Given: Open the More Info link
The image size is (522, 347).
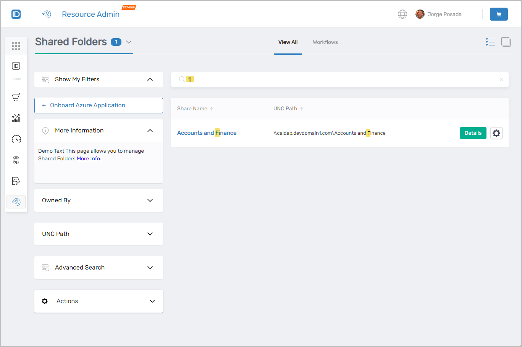Looking at the screenshot, I should 89,158.
